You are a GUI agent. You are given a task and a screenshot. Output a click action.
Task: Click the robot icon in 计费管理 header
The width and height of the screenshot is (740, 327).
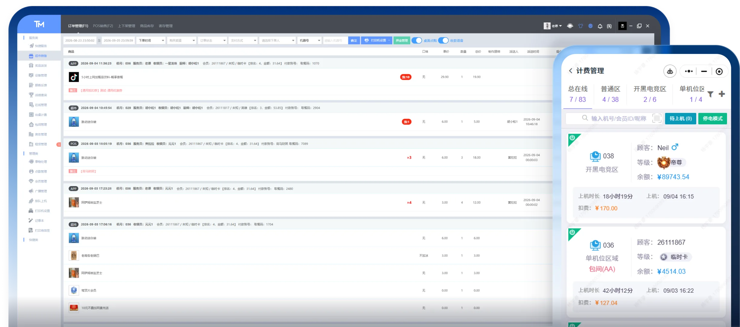click(670, 71)
